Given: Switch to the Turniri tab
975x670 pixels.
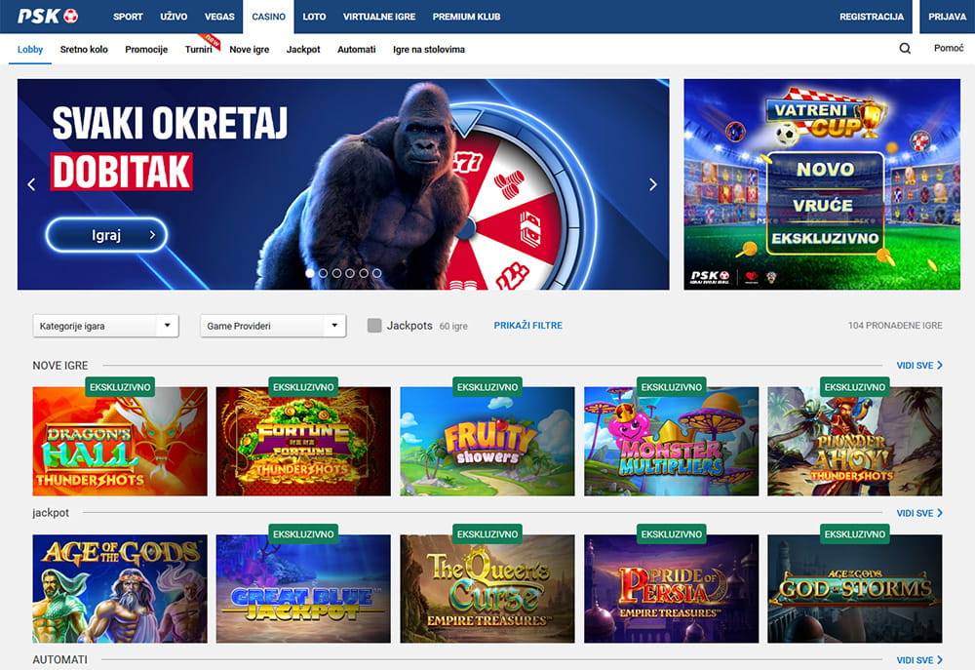Looking at the screenshot, I should 198,49.
